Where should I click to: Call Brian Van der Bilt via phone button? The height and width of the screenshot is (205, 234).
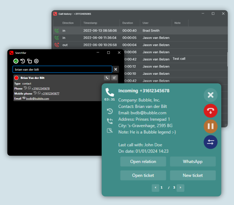click(x=107, y=78)
